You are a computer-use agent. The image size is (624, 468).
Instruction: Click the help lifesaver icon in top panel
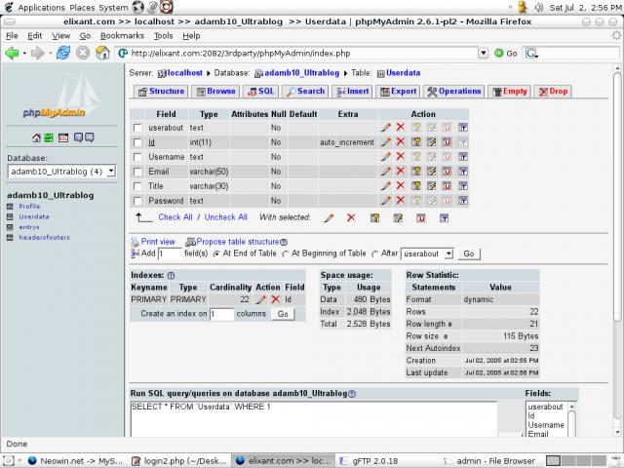(167, 7)
